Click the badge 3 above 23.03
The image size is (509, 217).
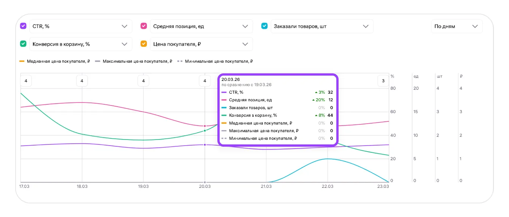tap(383, 81)
